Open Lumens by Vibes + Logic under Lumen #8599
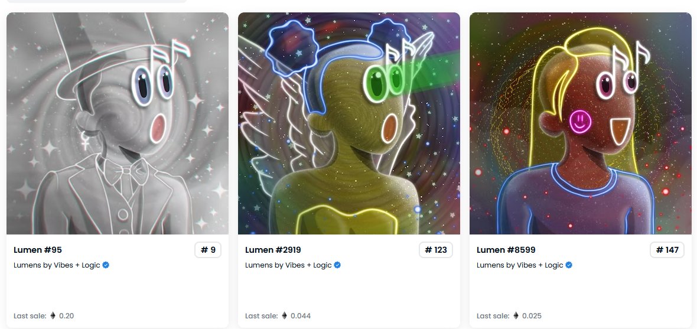 click(x=520, y=265)
